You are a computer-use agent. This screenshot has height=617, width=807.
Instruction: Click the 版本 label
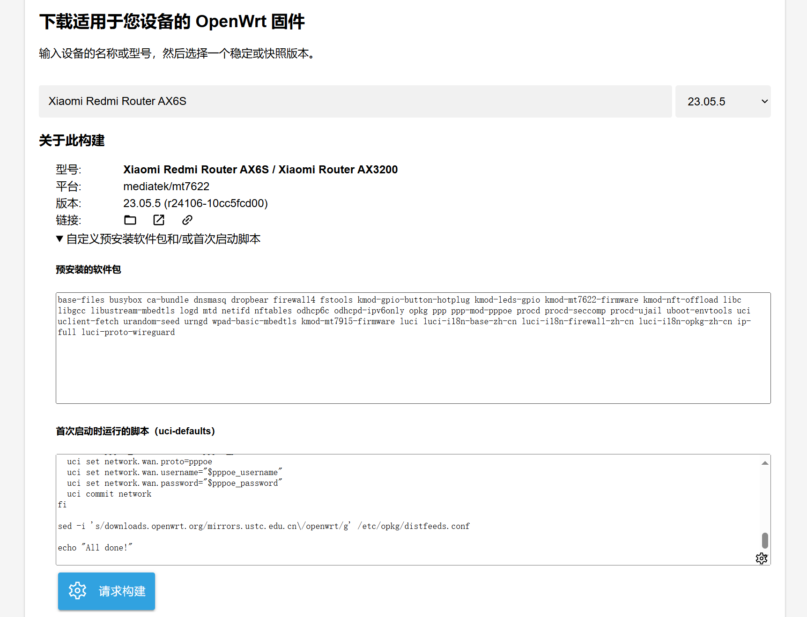(x=68, y=203)
